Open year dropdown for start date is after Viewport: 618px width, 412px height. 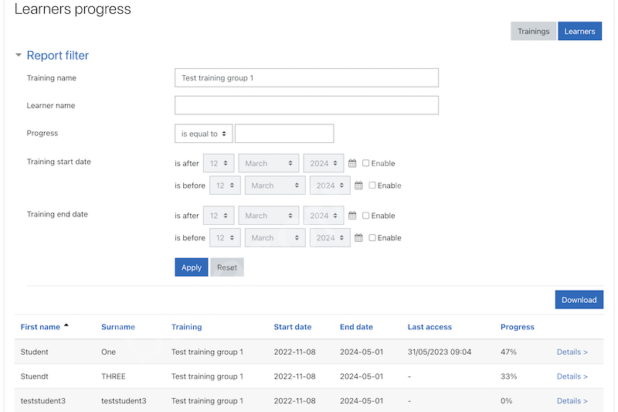(x=323, y=163)
